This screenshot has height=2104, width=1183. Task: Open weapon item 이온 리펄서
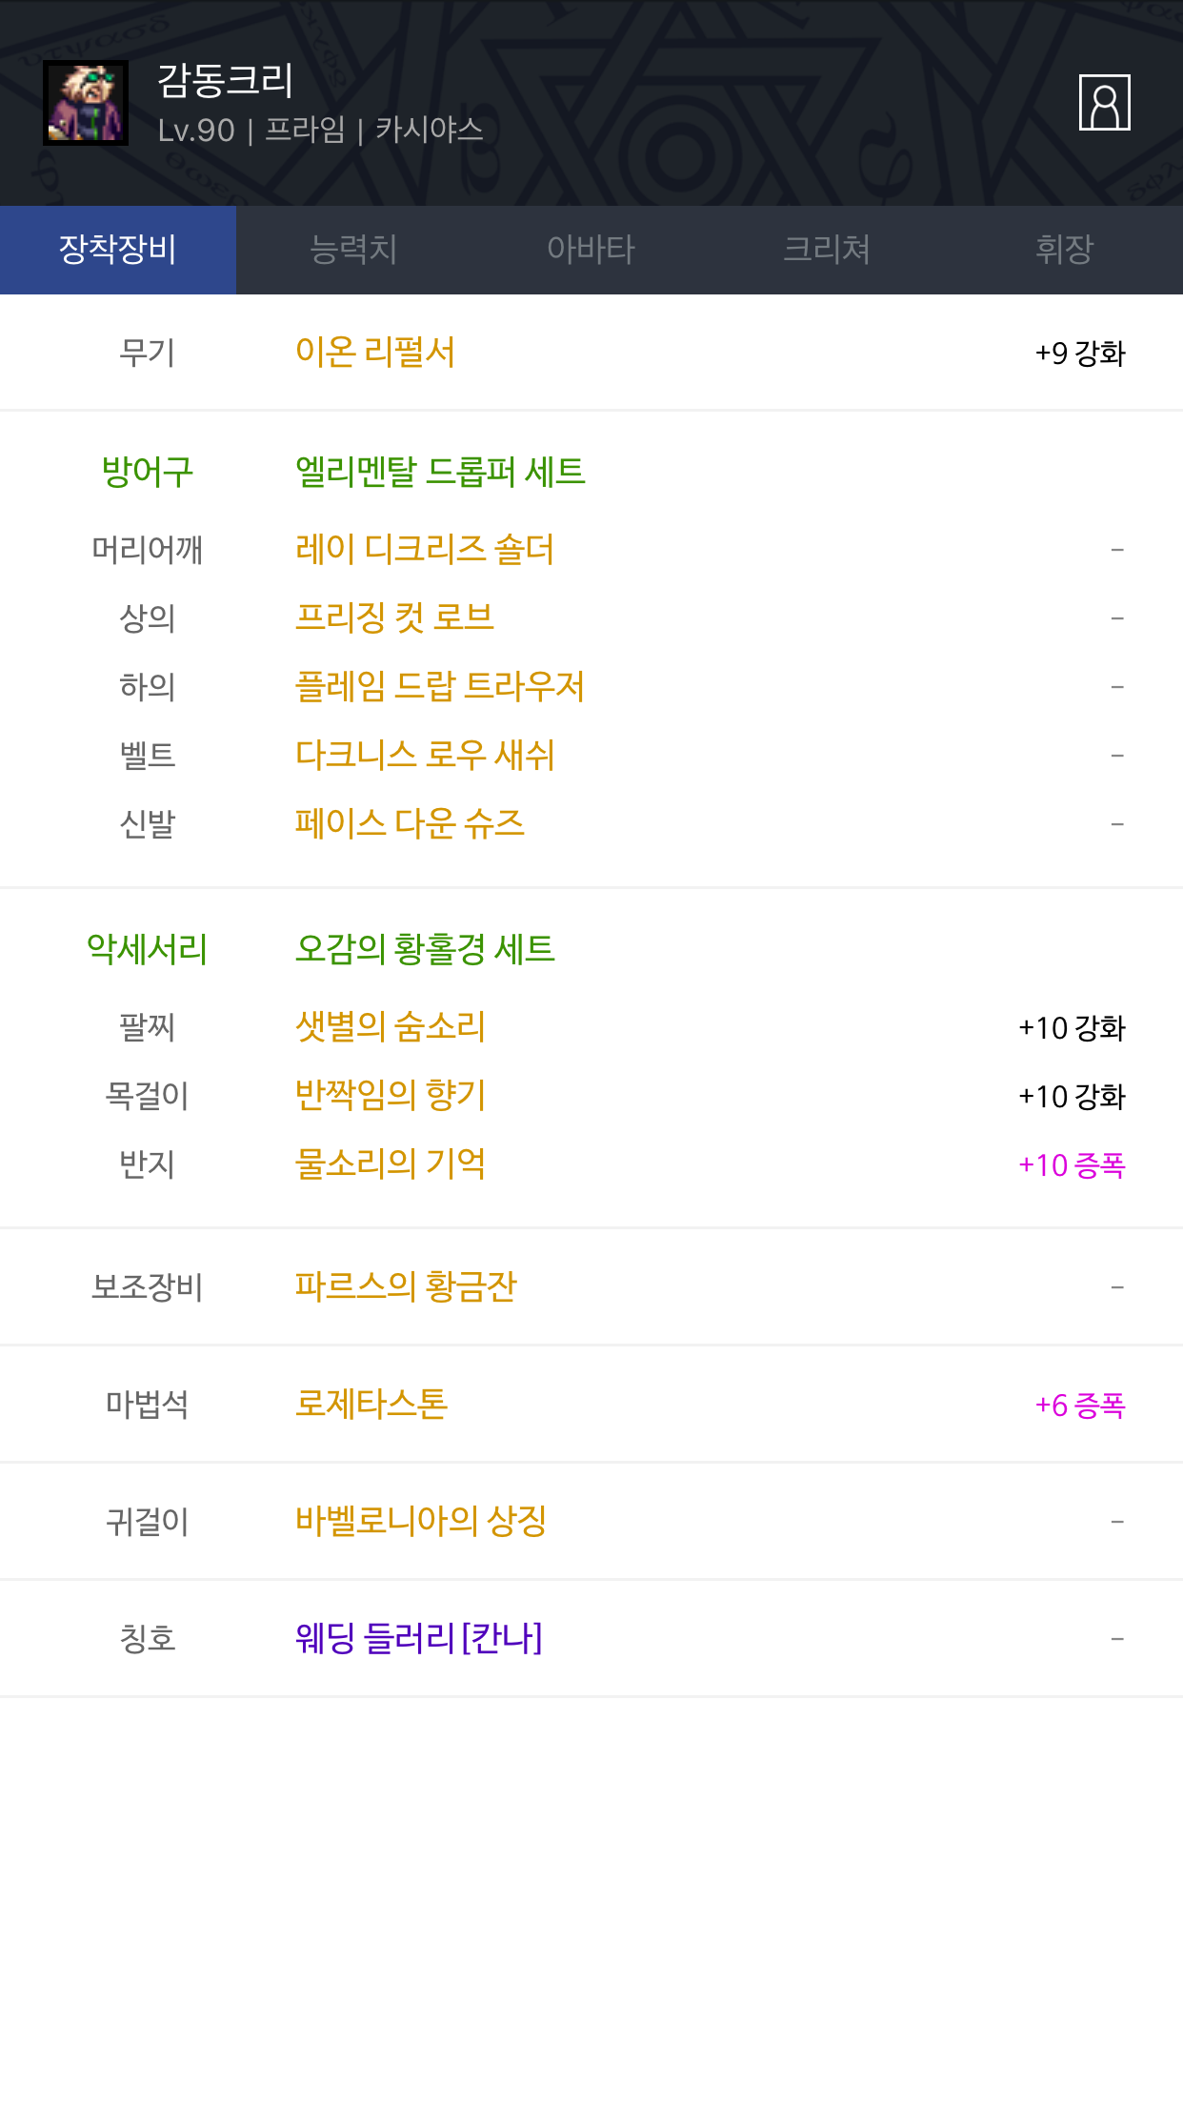coord(375,353)
